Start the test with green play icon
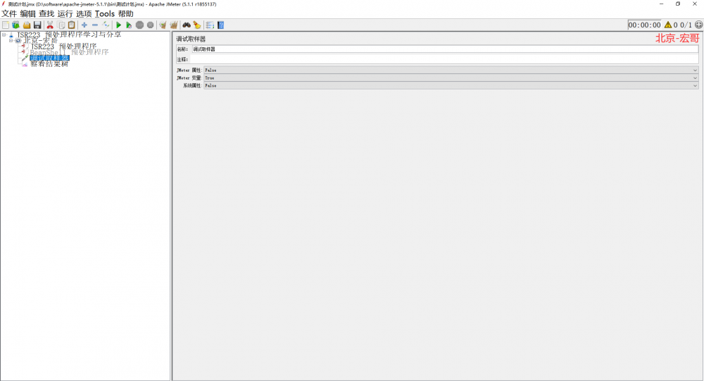Image resolution: width=704 pixels, height=381 pixels. pyautogui.click(x=118, y=25)
